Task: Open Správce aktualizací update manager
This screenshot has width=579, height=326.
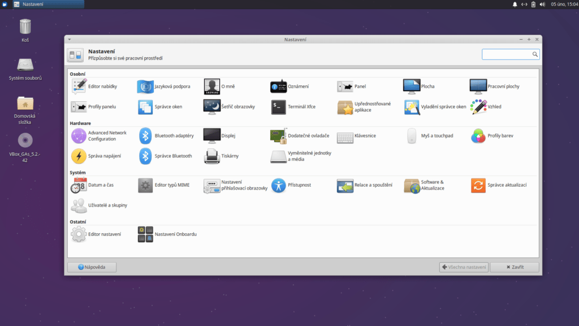Action: [499, 185]
